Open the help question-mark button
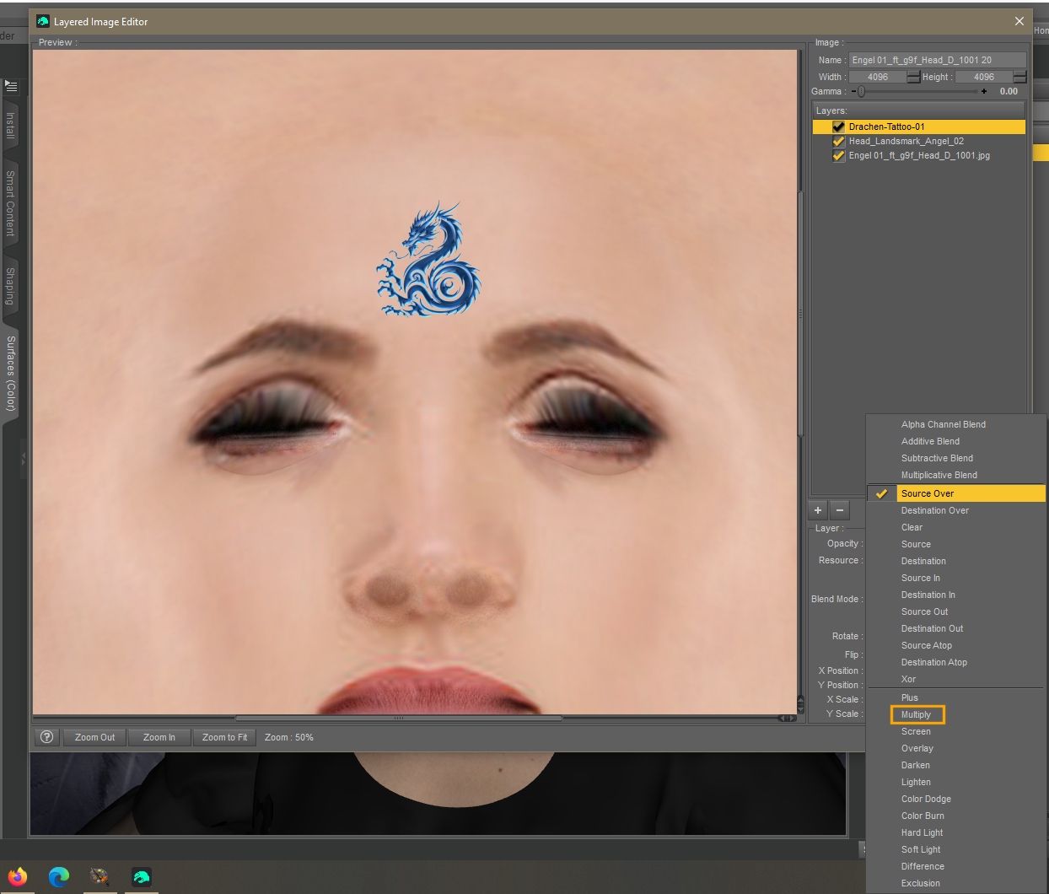 (x=47, y=737)
